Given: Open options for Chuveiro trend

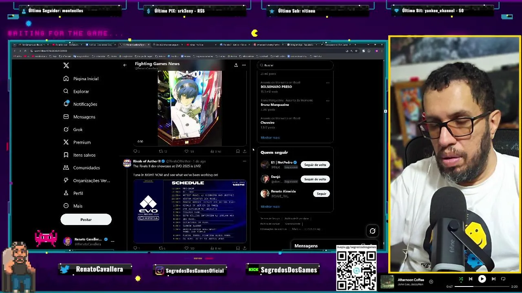Looking at the screenshot, I should pyautogui.click(x=327, y=118).
